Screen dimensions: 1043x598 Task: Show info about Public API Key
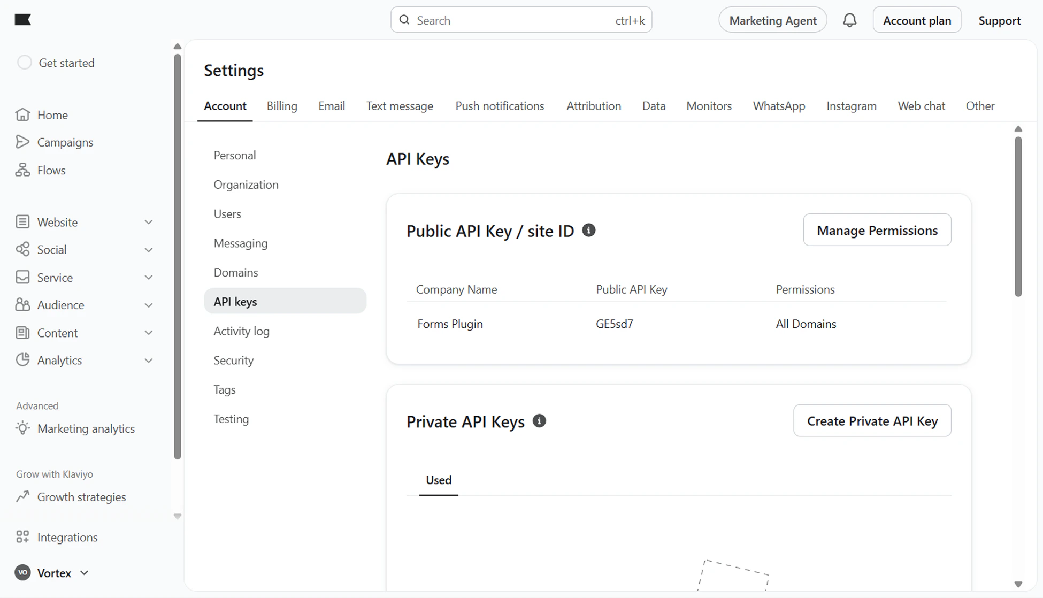click(x=588, y=231)
